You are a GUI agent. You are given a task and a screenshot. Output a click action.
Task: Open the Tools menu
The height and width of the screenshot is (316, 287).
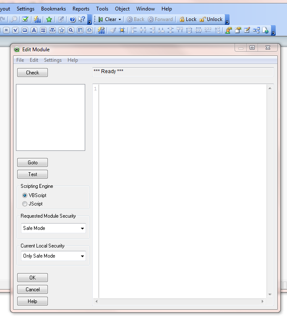[102, 9]
